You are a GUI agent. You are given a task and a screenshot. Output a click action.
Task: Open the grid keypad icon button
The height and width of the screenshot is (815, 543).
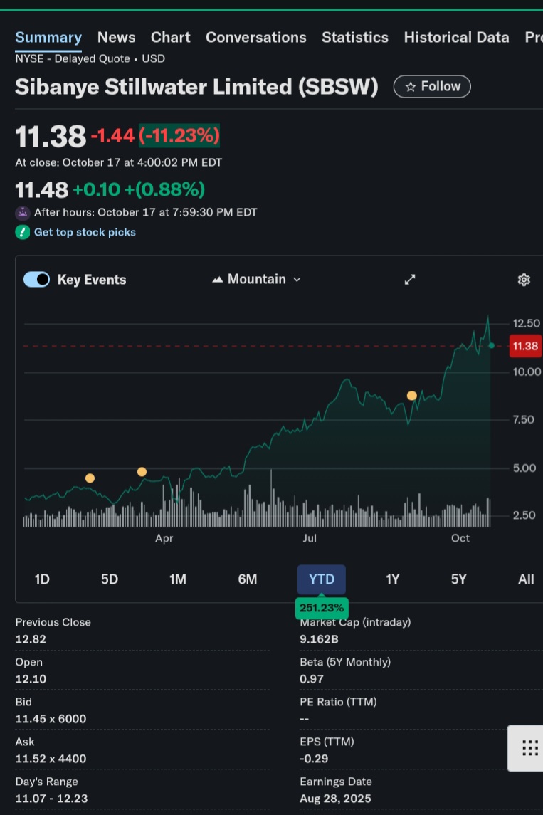[x=529, y=748]
